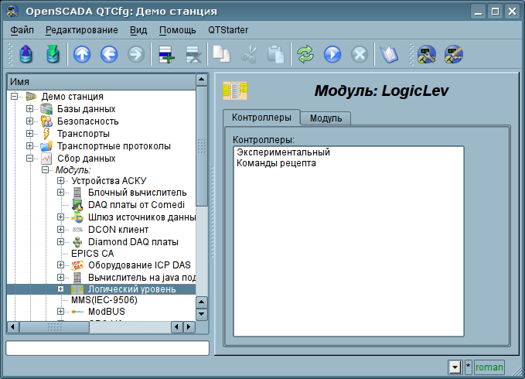525x379 pixels.
Task: Refresh the page with the green arrows icon
Action: pyautogui.click(x=305, y=54)
